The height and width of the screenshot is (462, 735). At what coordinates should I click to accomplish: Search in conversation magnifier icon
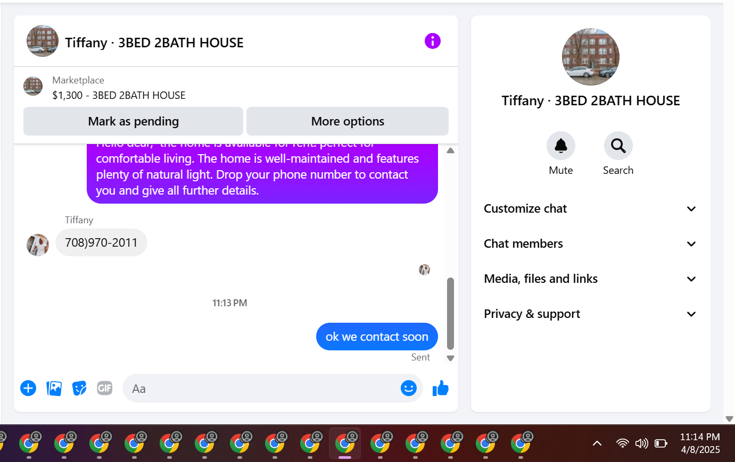[618, 146]
